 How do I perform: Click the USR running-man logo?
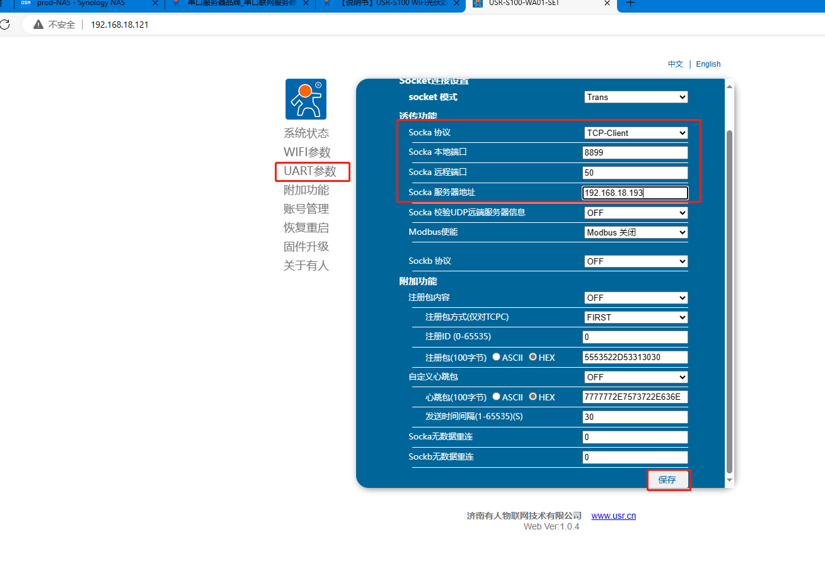[306, 99]
